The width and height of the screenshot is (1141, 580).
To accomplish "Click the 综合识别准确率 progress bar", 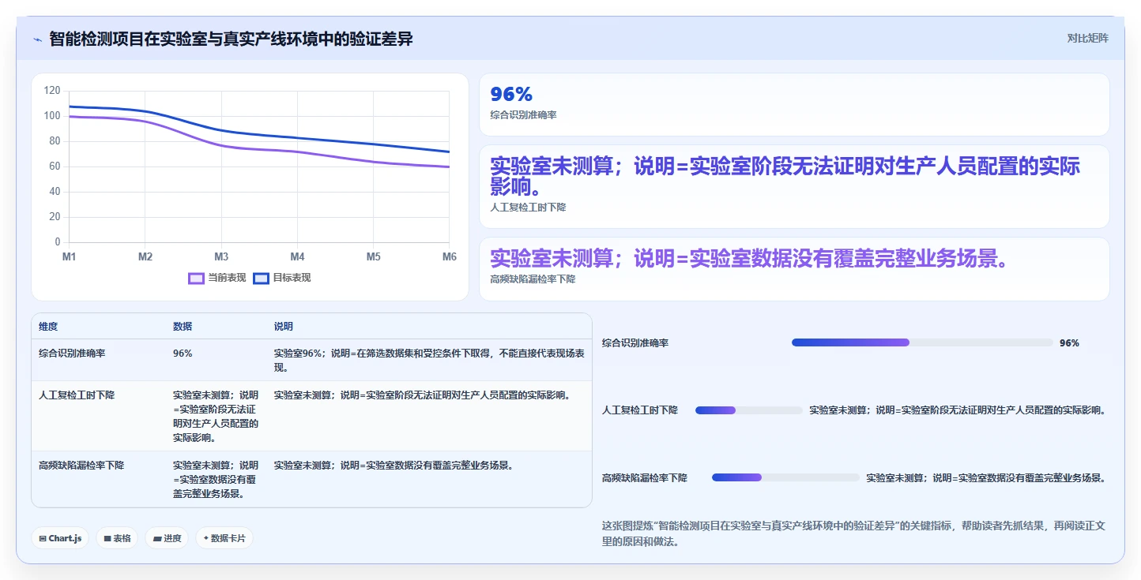I will tap(922, 342).
